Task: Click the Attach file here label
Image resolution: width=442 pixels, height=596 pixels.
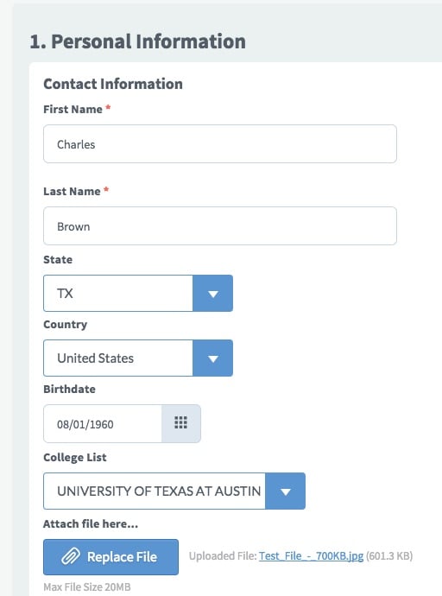Action: [x=91, y=523]
